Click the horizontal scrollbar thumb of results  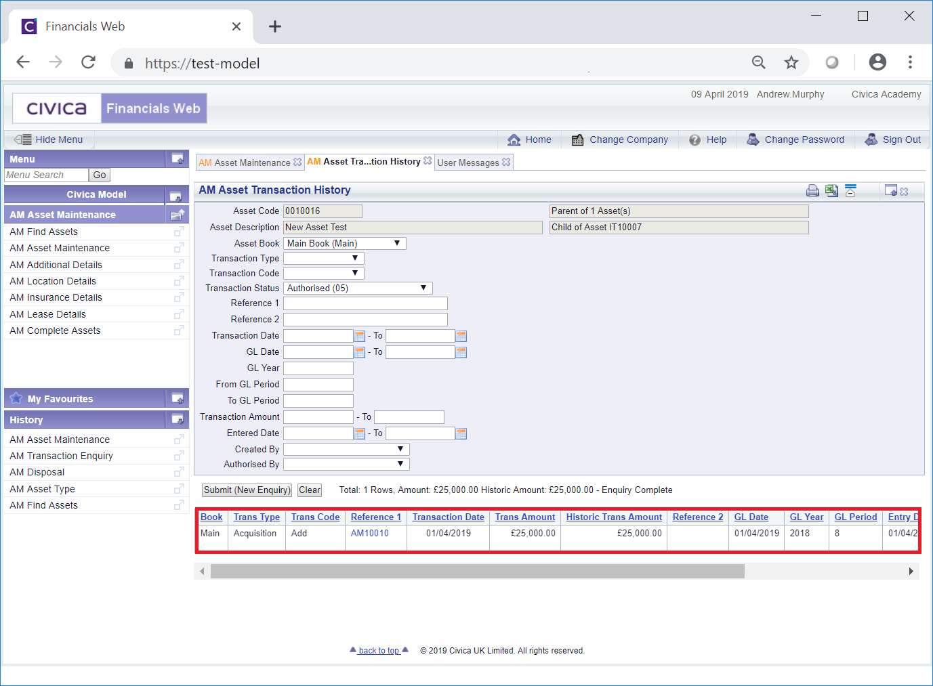pos(478,572)
